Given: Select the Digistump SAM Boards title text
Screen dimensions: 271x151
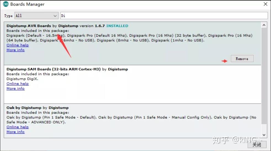Looking at the screenshot, I should [x=54, y=69].
